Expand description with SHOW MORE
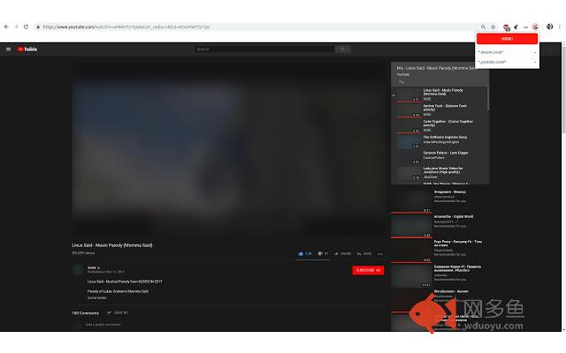Viewport: 566px width, 353px height. click(96, 298)
